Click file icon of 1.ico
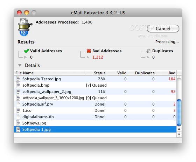196x162 pixels. point(18,110)
